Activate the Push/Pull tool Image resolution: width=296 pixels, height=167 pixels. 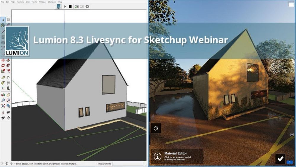click(8, 60)
